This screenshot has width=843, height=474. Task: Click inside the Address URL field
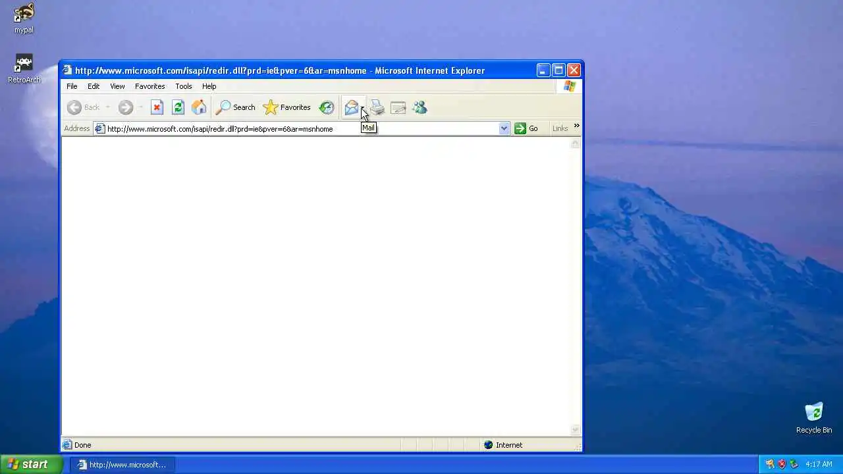tap(302, 128)
